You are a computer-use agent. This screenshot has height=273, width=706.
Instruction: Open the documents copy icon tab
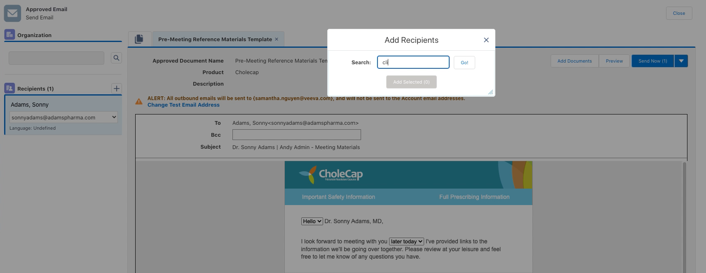[139, 39]
